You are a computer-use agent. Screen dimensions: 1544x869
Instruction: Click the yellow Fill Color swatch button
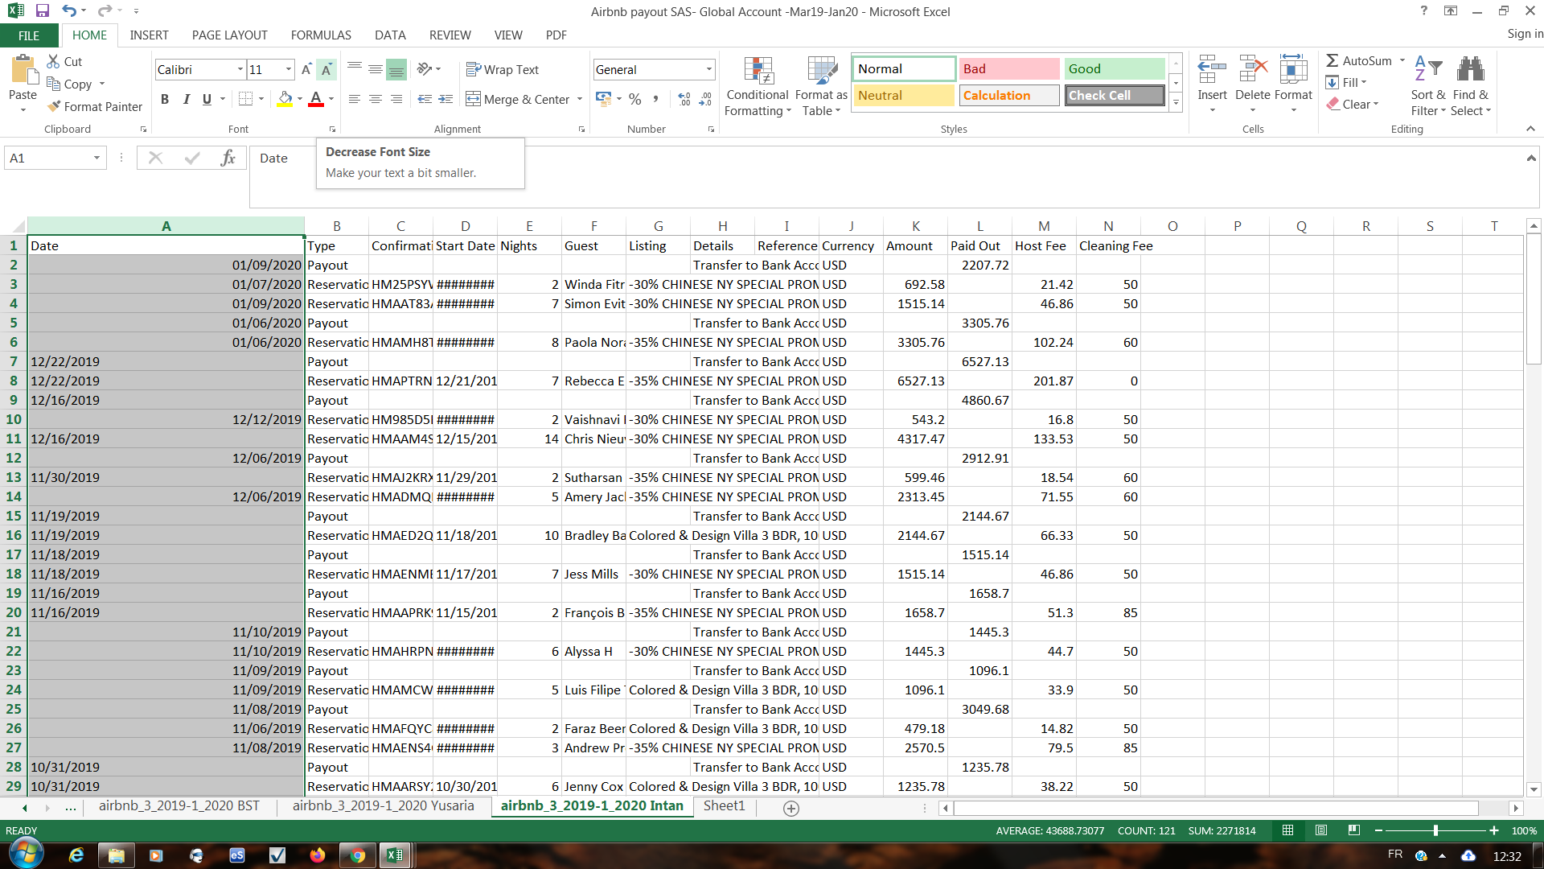pyautogui.click(x=285, y=99)
